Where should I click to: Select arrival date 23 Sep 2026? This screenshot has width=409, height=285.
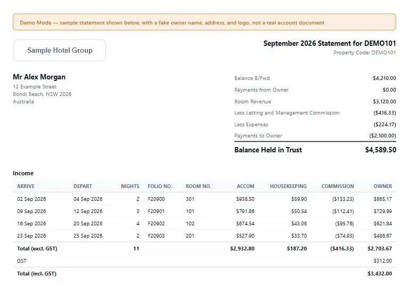(x=31, y=236)
